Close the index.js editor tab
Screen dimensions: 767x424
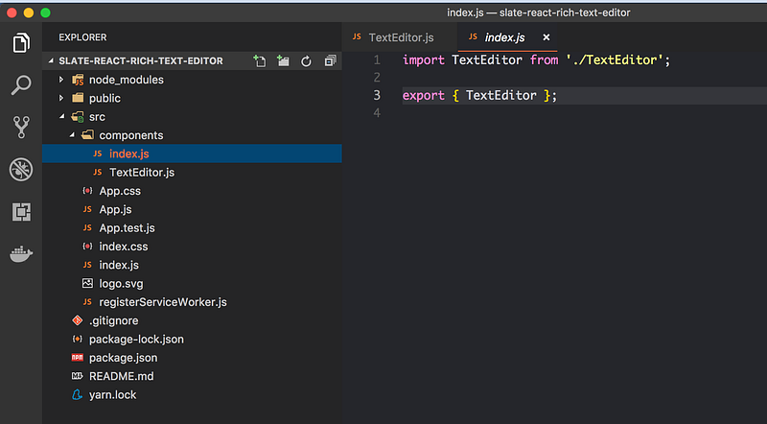tap(546, 37)
